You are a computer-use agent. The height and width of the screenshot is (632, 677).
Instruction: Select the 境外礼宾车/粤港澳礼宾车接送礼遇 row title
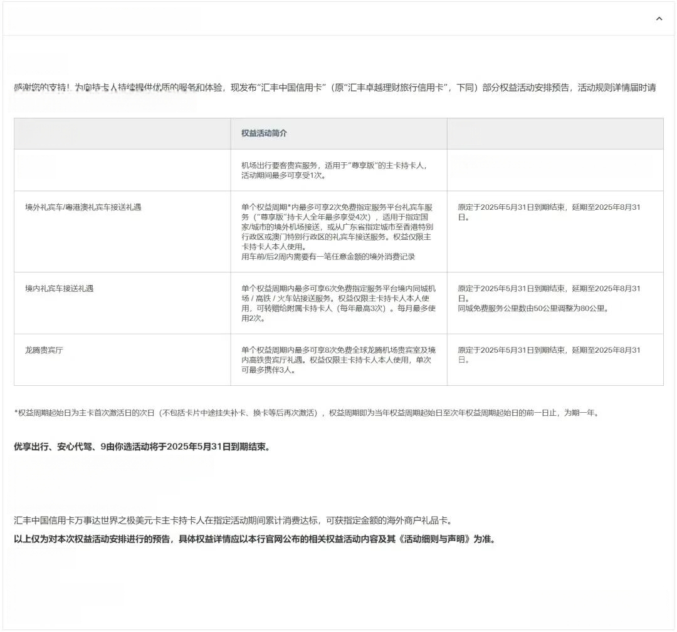(x=83, y=207)
